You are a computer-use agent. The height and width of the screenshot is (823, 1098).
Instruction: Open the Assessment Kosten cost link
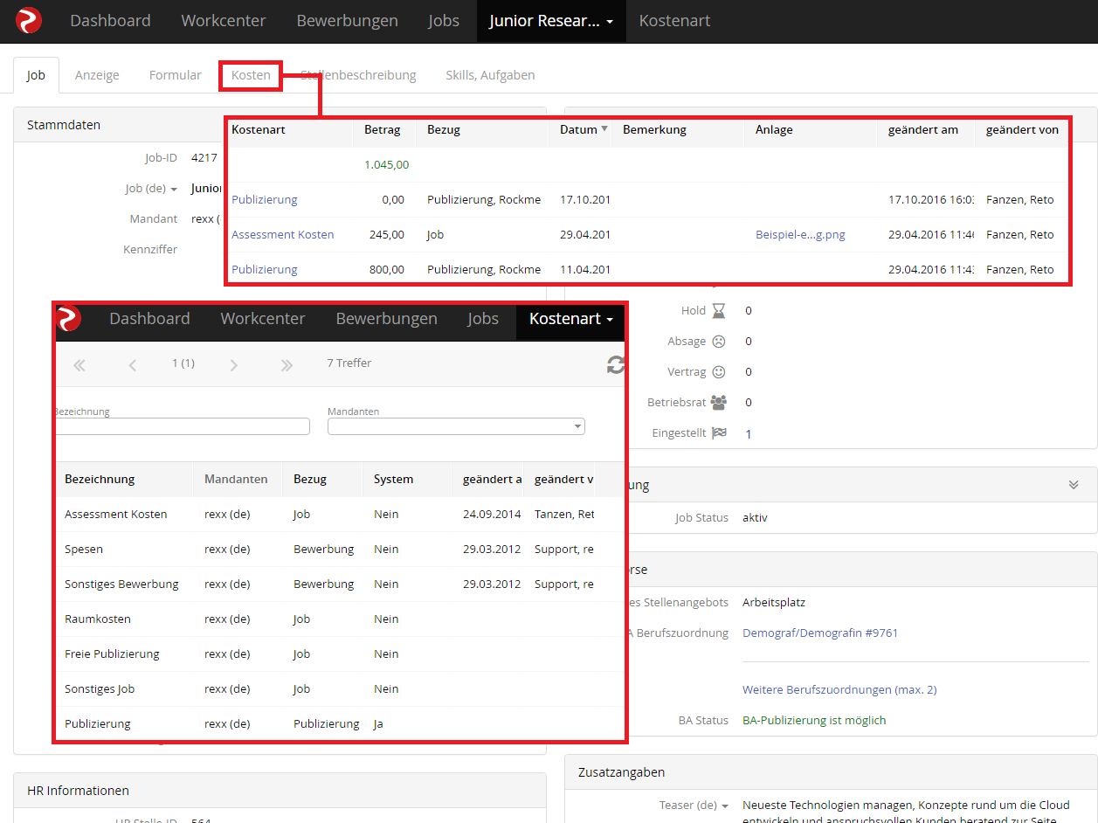283,234
